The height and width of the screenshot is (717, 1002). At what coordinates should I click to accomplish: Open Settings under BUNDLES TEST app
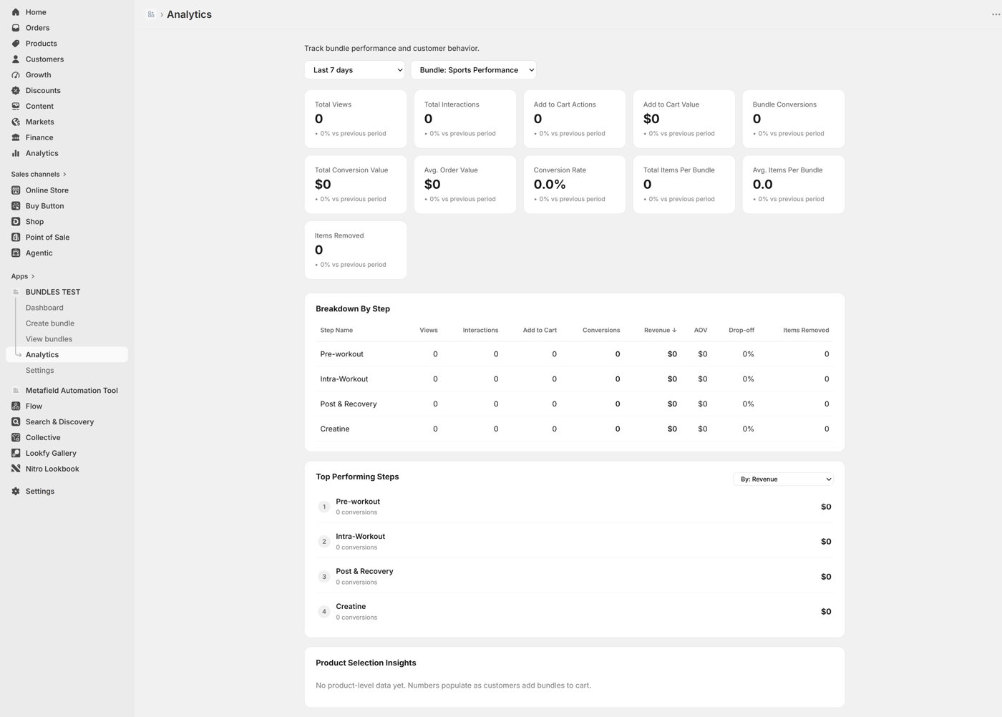point(40,371)
